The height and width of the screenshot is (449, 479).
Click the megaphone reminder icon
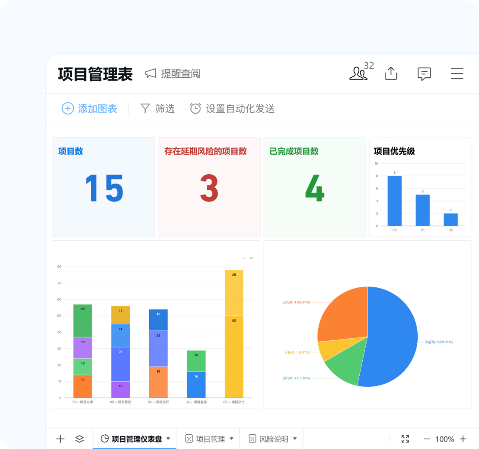click(150, 73)
